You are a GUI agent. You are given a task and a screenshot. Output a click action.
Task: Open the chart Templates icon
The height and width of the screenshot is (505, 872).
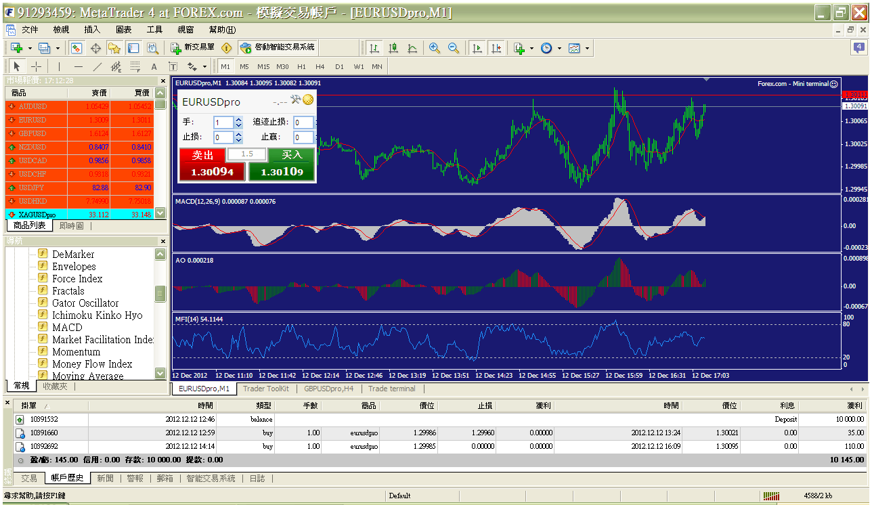click(x=574, y=48)
